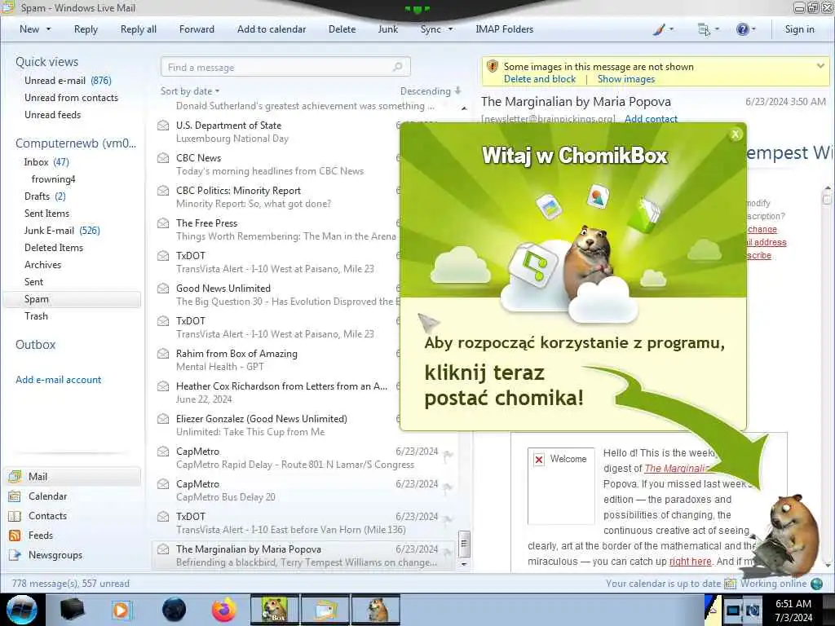This screenshot has width=835, height=626.
Task: Flag the TxDOT East before Van Horn message
Action: click(448, 519)
